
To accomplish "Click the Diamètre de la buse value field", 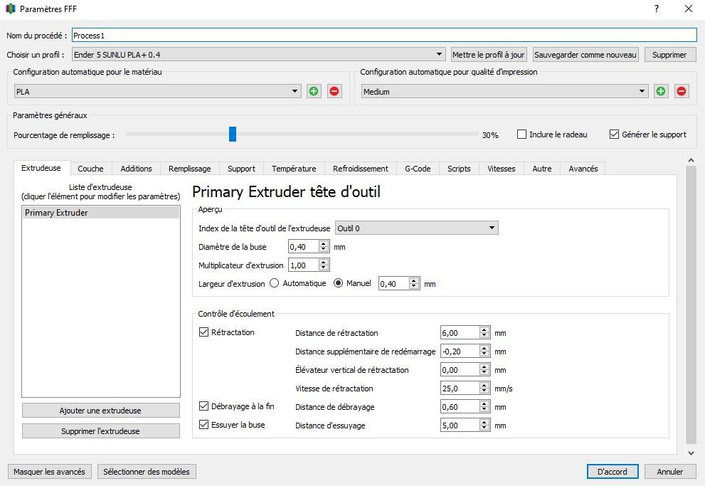I will [304, 246].
